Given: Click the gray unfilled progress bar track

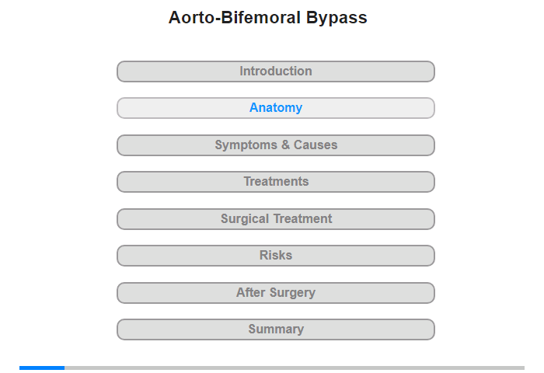Looking at the screenshot, I should point(294,368).
